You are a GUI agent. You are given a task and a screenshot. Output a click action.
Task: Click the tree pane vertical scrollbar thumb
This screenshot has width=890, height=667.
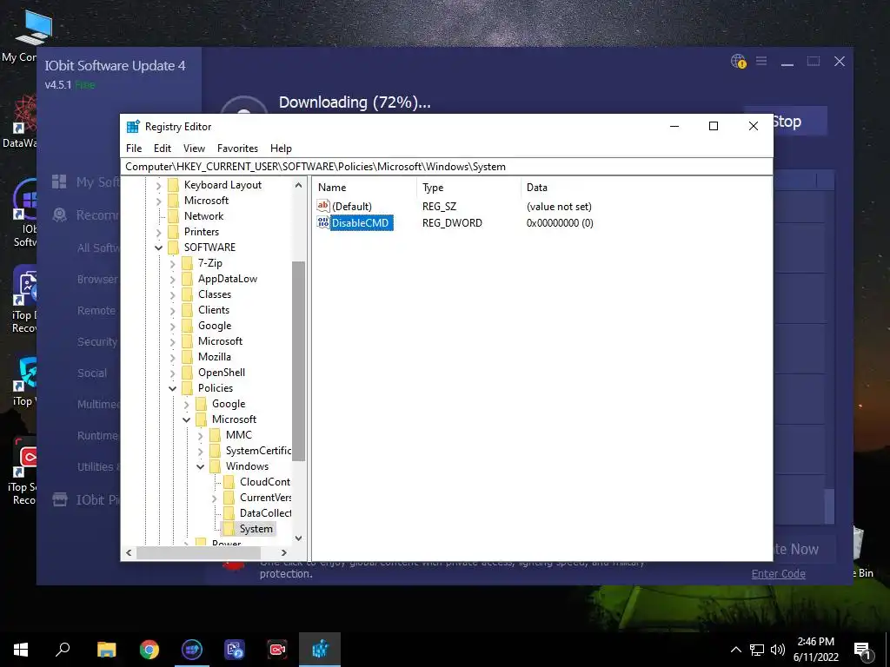[x=299, y=361]
